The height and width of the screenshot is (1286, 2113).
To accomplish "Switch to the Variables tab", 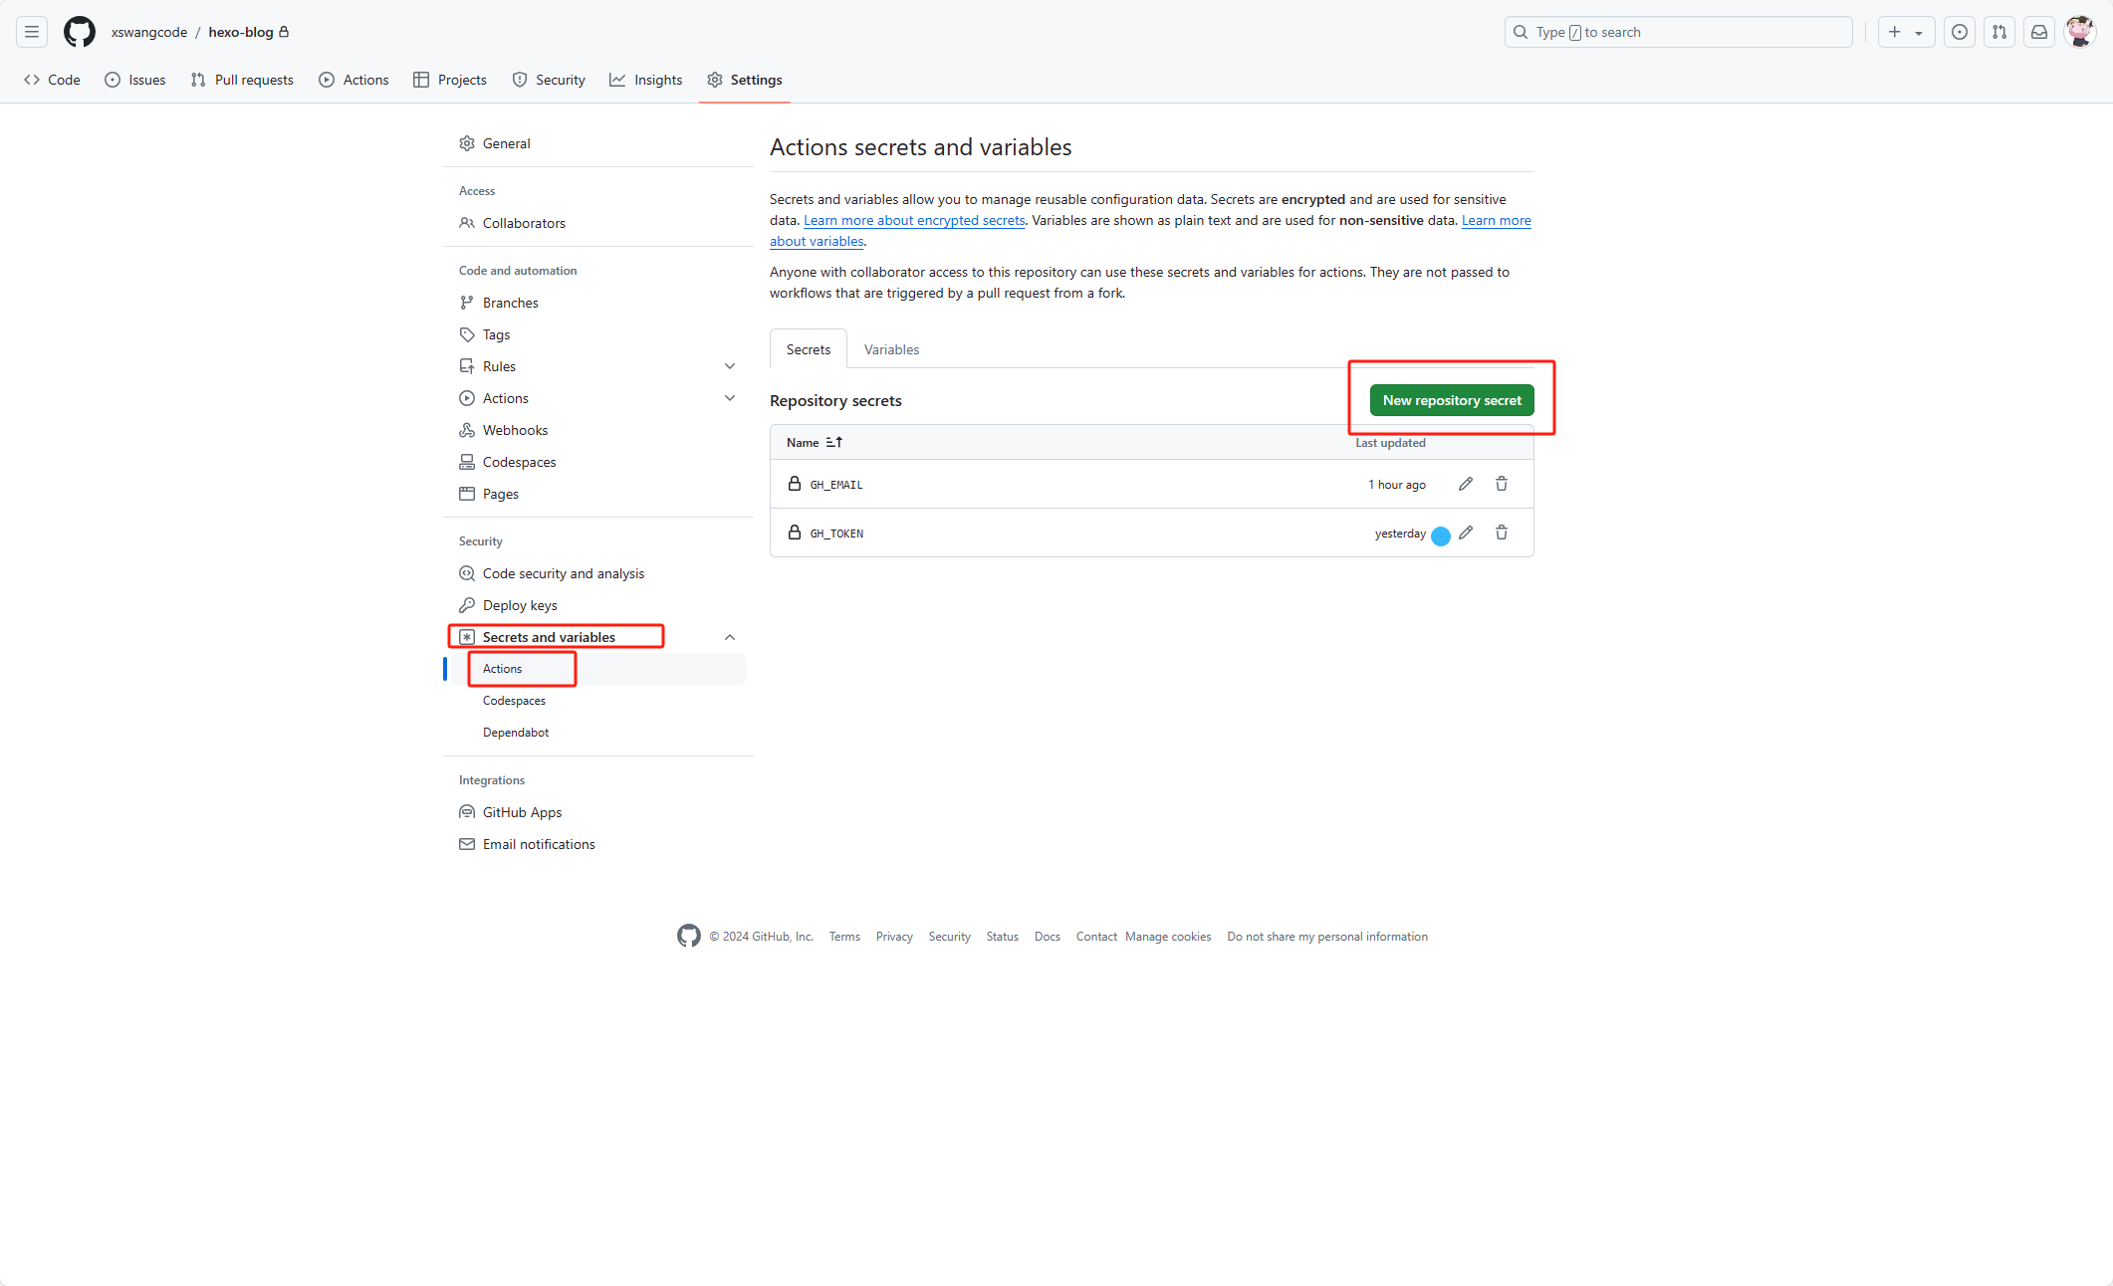I will 891,349.
